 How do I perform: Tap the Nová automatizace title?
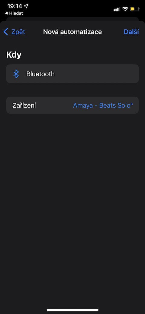tap(72, 32)
